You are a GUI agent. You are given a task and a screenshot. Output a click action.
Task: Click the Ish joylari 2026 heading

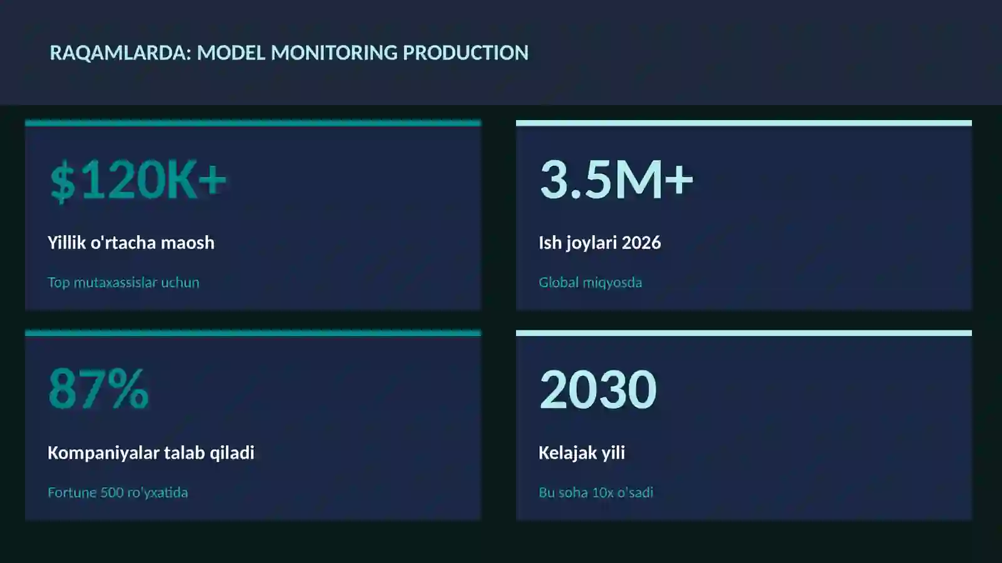599,243
